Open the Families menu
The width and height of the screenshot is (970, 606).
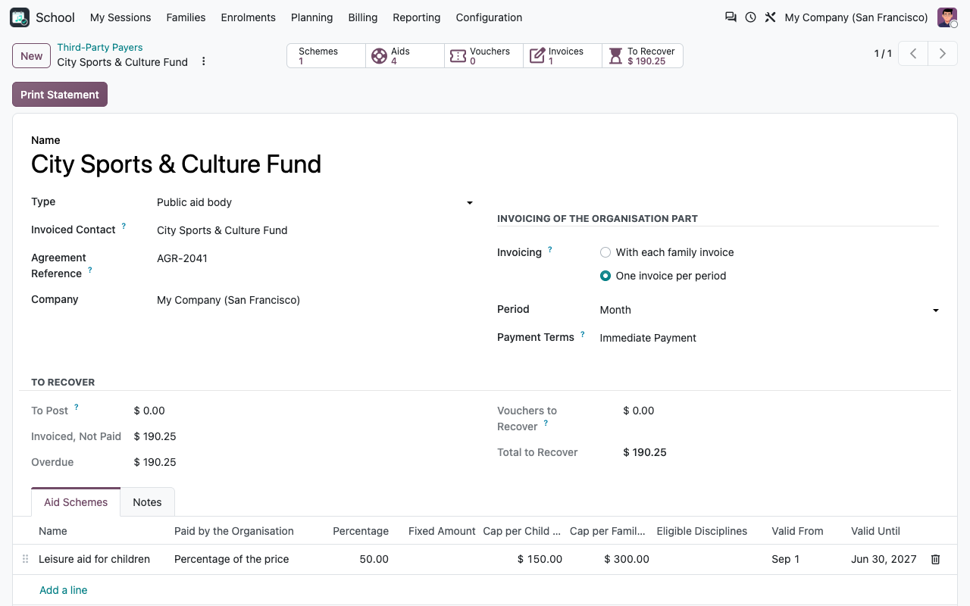pos(186,17)
